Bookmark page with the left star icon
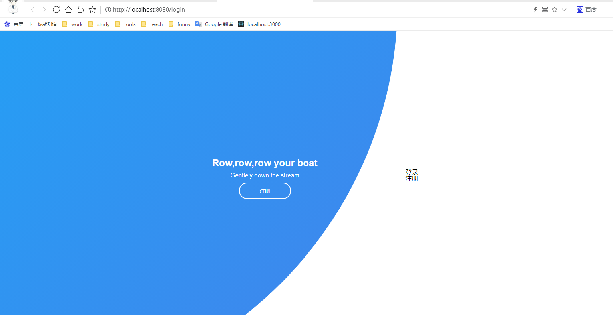 [x=92, y=10]
